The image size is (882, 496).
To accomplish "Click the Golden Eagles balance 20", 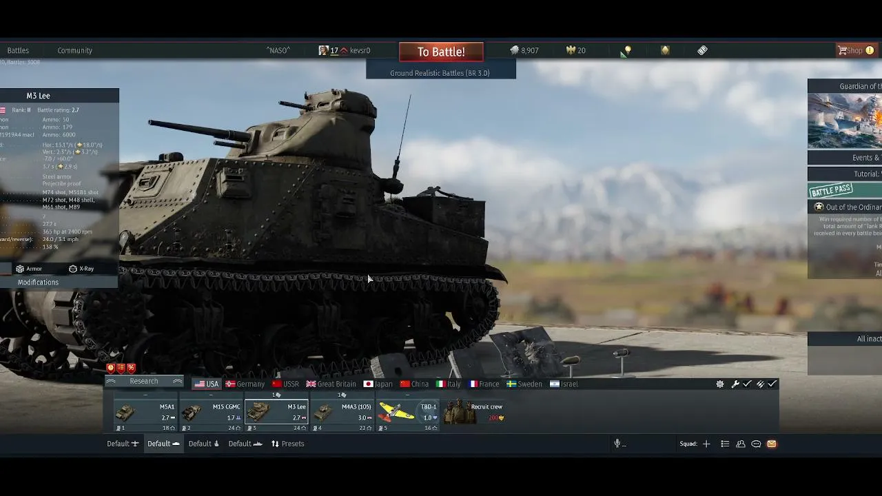I will 576,50.
